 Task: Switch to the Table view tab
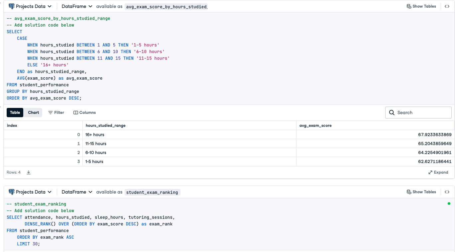(x=15, y=113)
